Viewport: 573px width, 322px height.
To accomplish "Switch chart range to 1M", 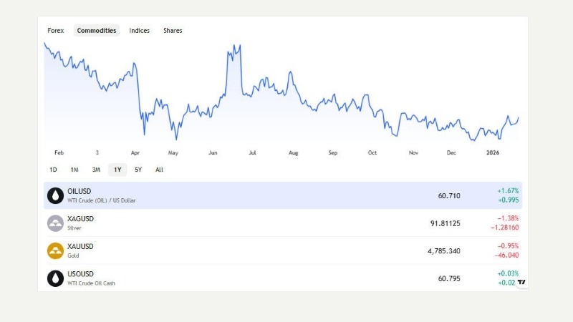I will (74, 170).
